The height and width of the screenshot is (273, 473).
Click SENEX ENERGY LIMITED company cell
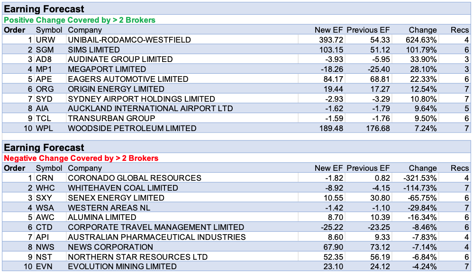tap(116, 198)
